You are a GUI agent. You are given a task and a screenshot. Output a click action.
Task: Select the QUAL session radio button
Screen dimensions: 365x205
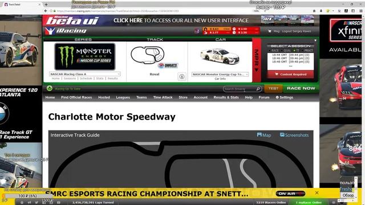click(282, 51)
